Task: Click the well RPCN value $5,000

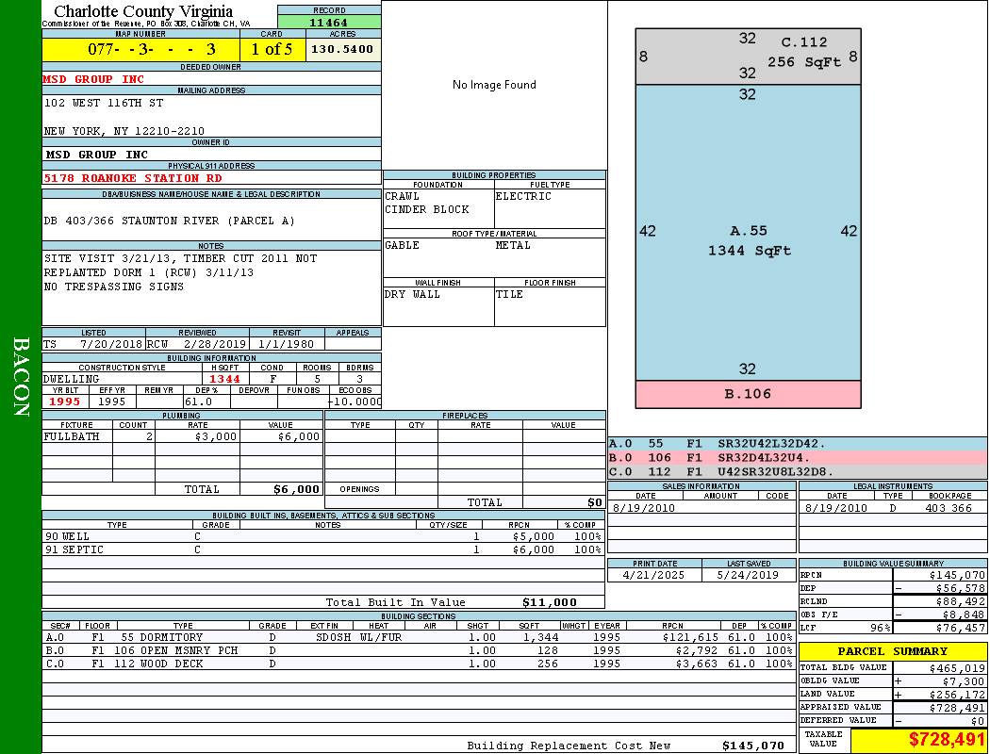Action: pyautogui.click(x=534, y=537)
